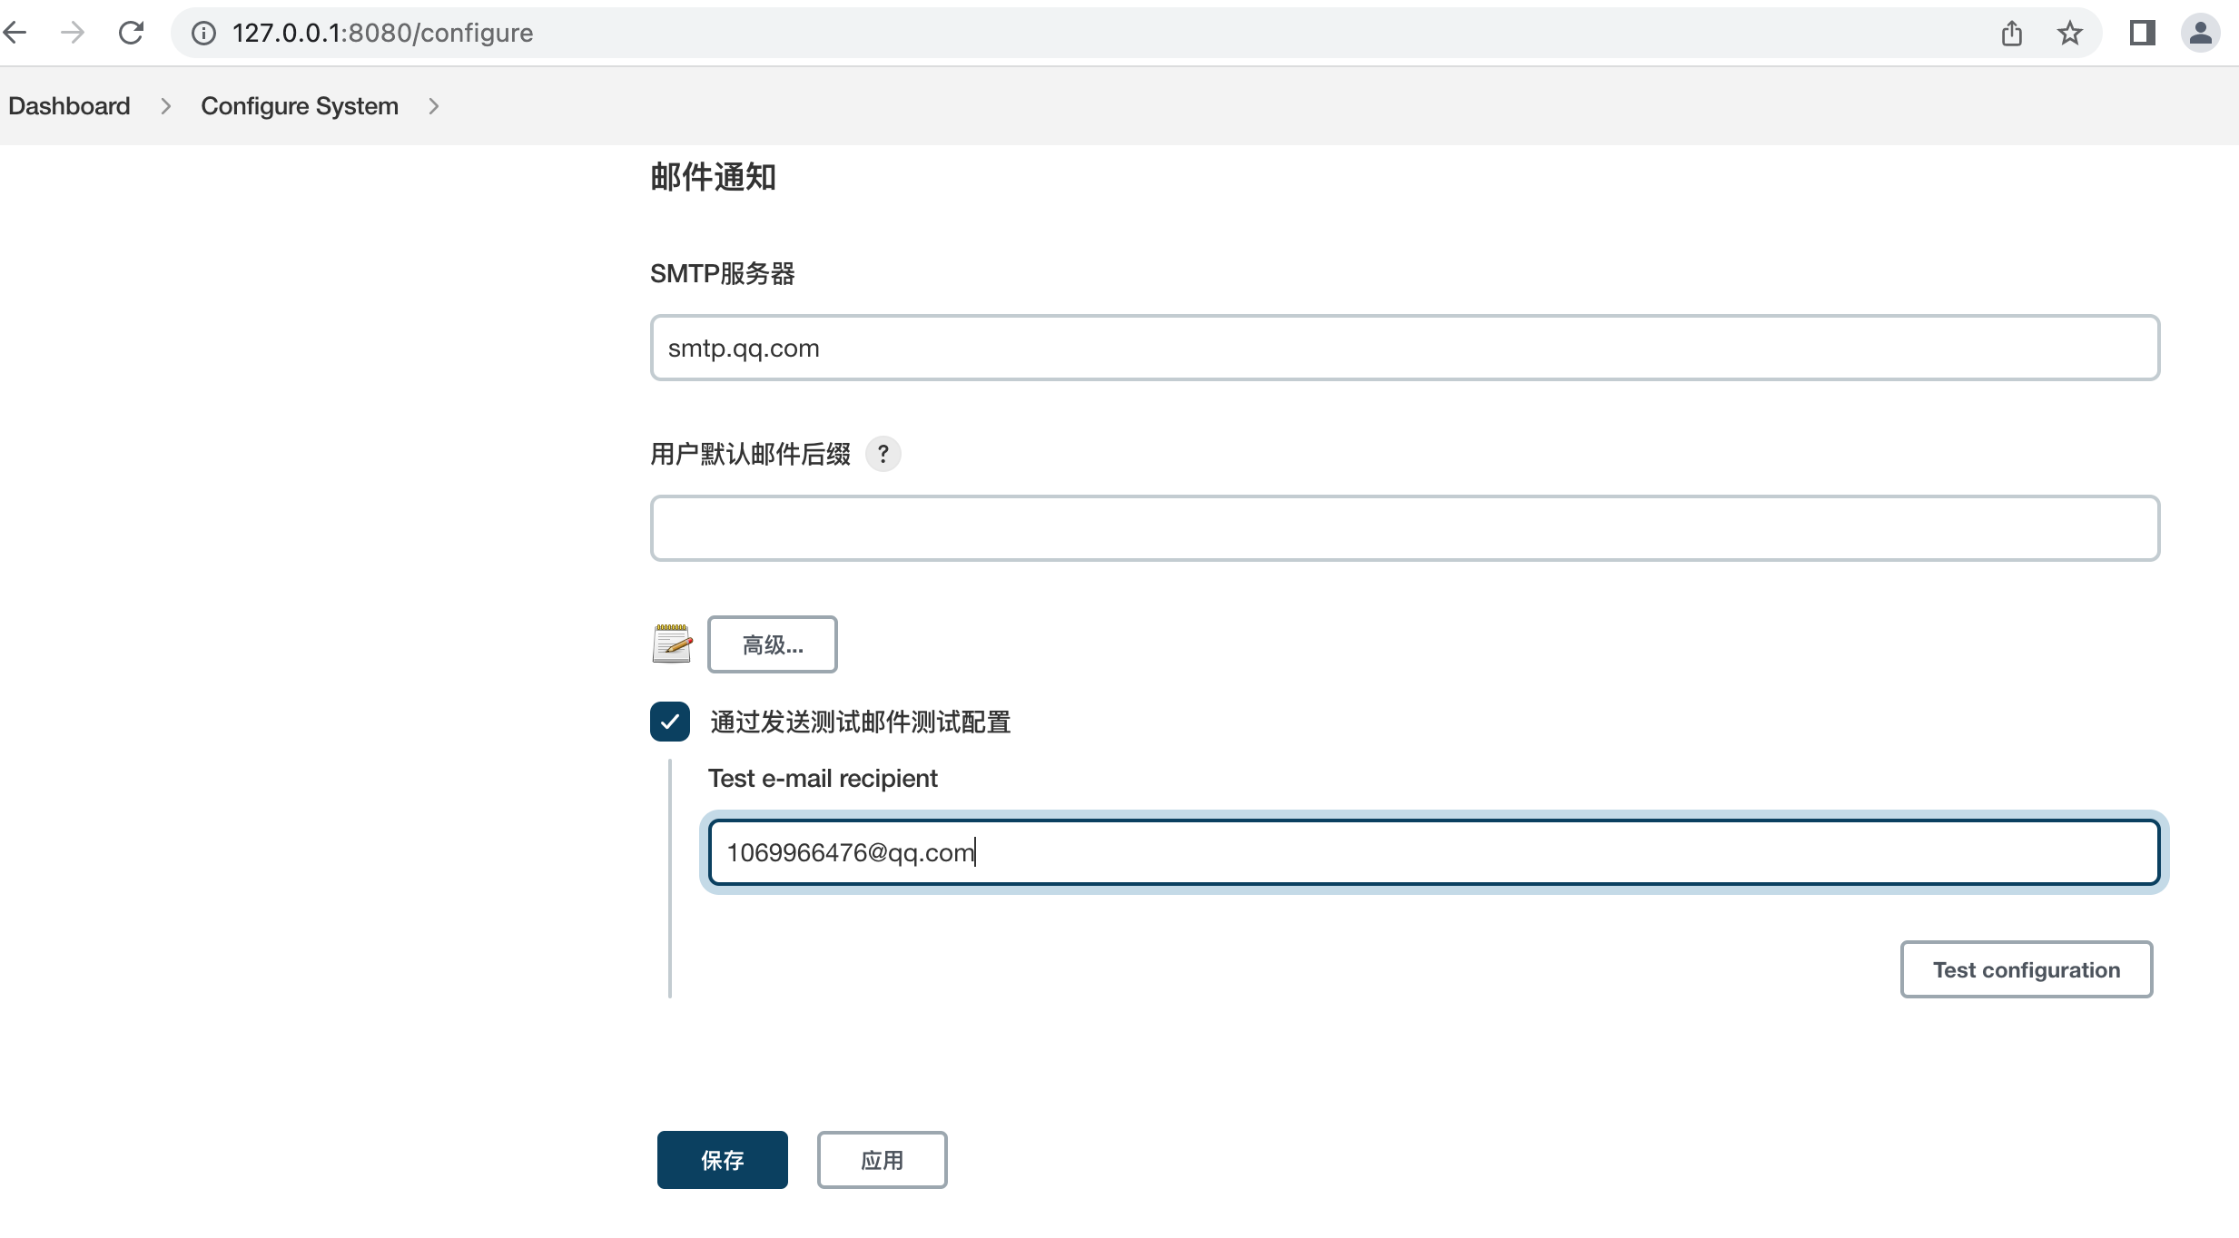This screenshot has height=1238, width=2239.
Task: Click the SMTP服务器 label
Action: pyautogui.click(x=723, y=273)
